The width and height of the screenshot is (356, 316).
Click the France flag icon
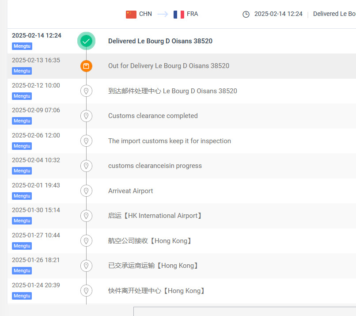(179, 14)
